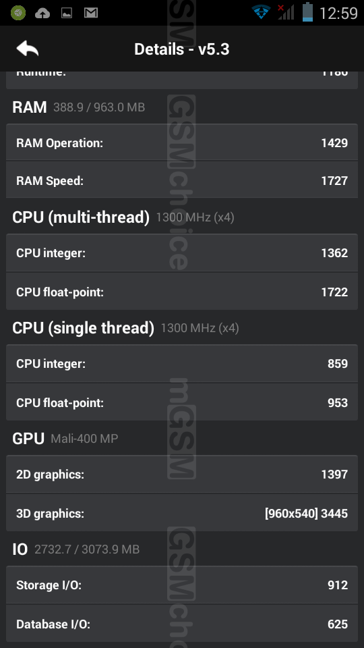The height and width of the screenshot is (648, 364).
Task: Tap the Details - v5.3 title
Action: [181, 49]
